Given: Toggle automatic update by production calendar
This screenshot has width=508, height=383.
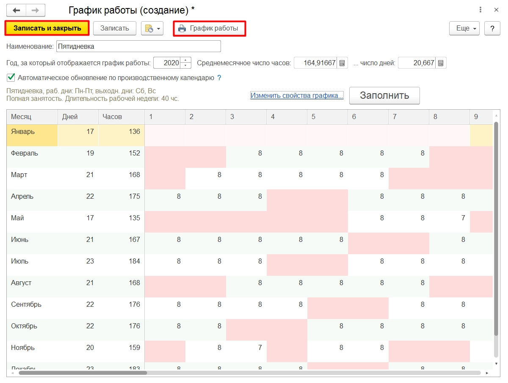Looking at the screenshot, I should point(11,78).
